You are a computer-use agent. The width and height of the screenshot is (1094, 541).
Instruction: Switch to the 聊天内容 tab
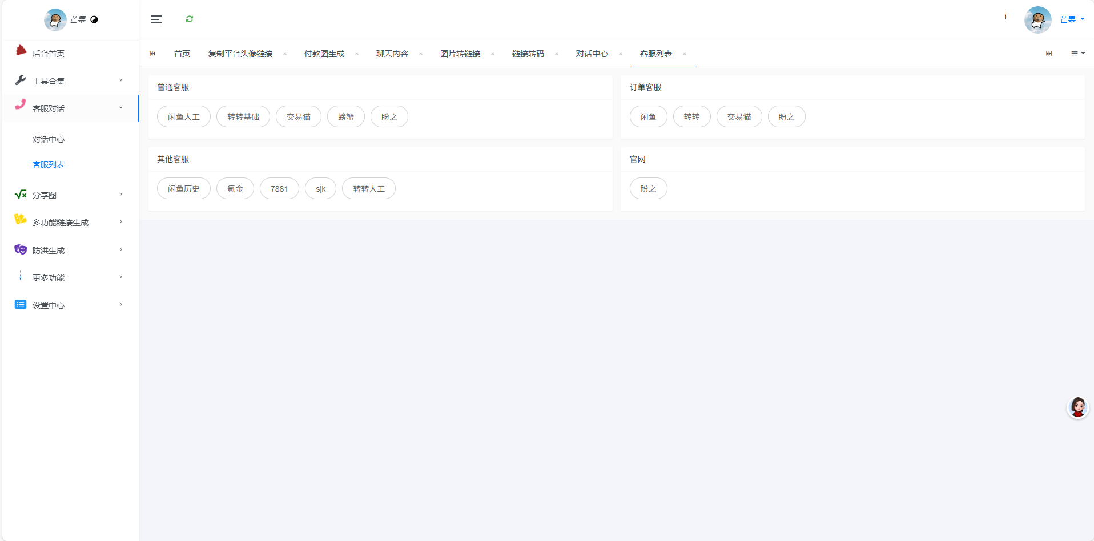pos(392,54)
